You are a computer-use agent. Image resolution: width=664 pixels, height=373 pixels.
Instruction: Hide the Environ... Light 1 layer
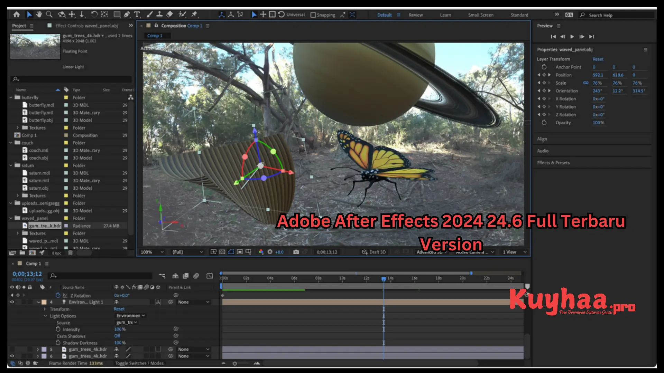click(12, 302)
